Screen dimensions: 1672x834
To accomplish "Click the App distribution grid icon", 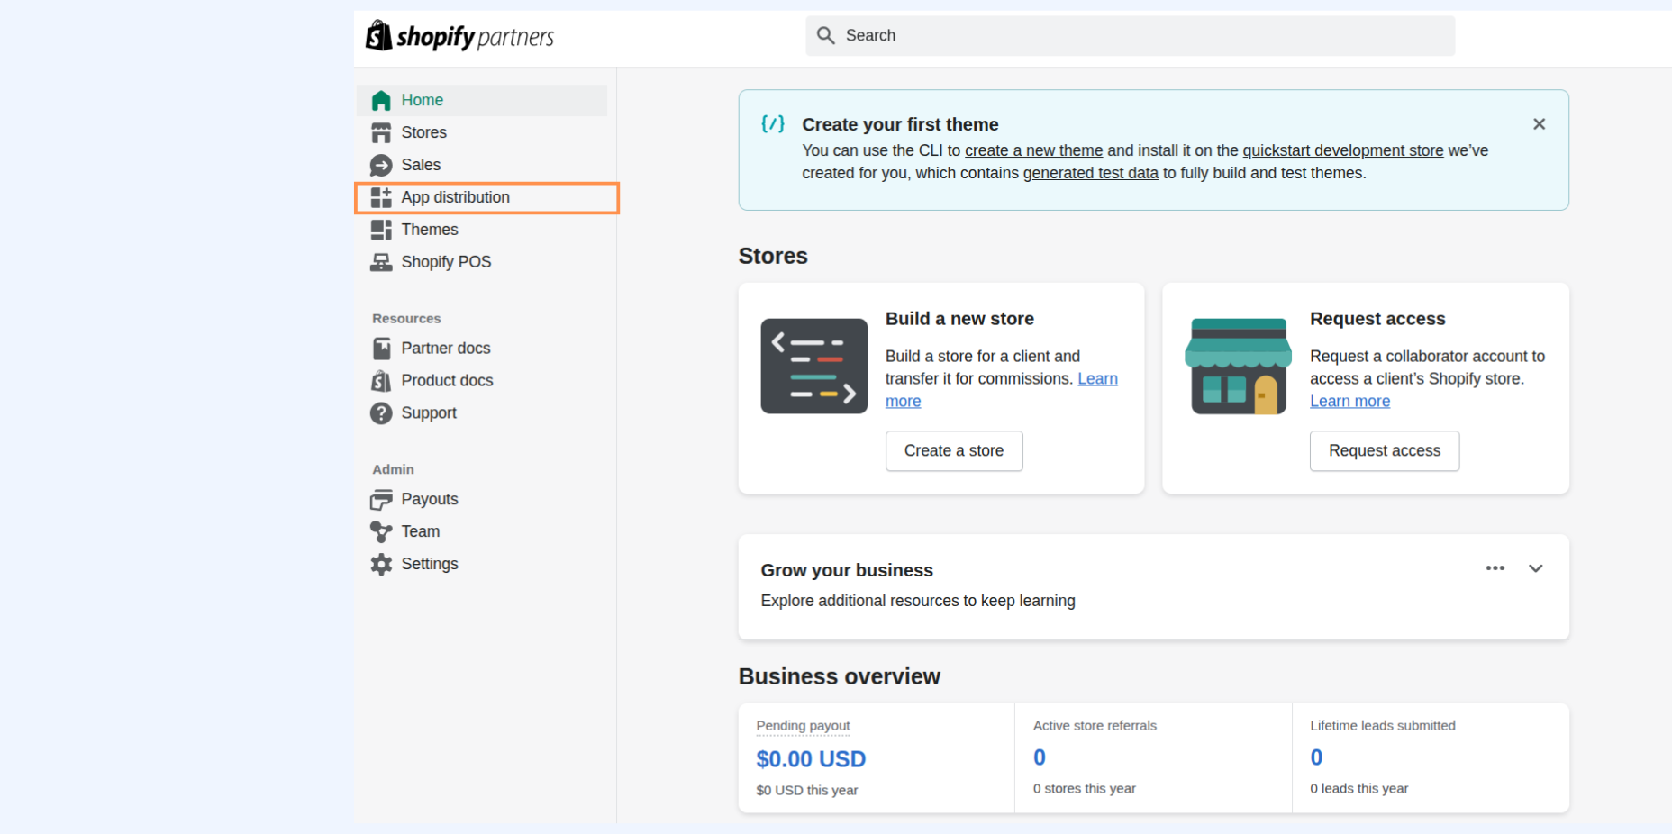I will click(381, 197).
